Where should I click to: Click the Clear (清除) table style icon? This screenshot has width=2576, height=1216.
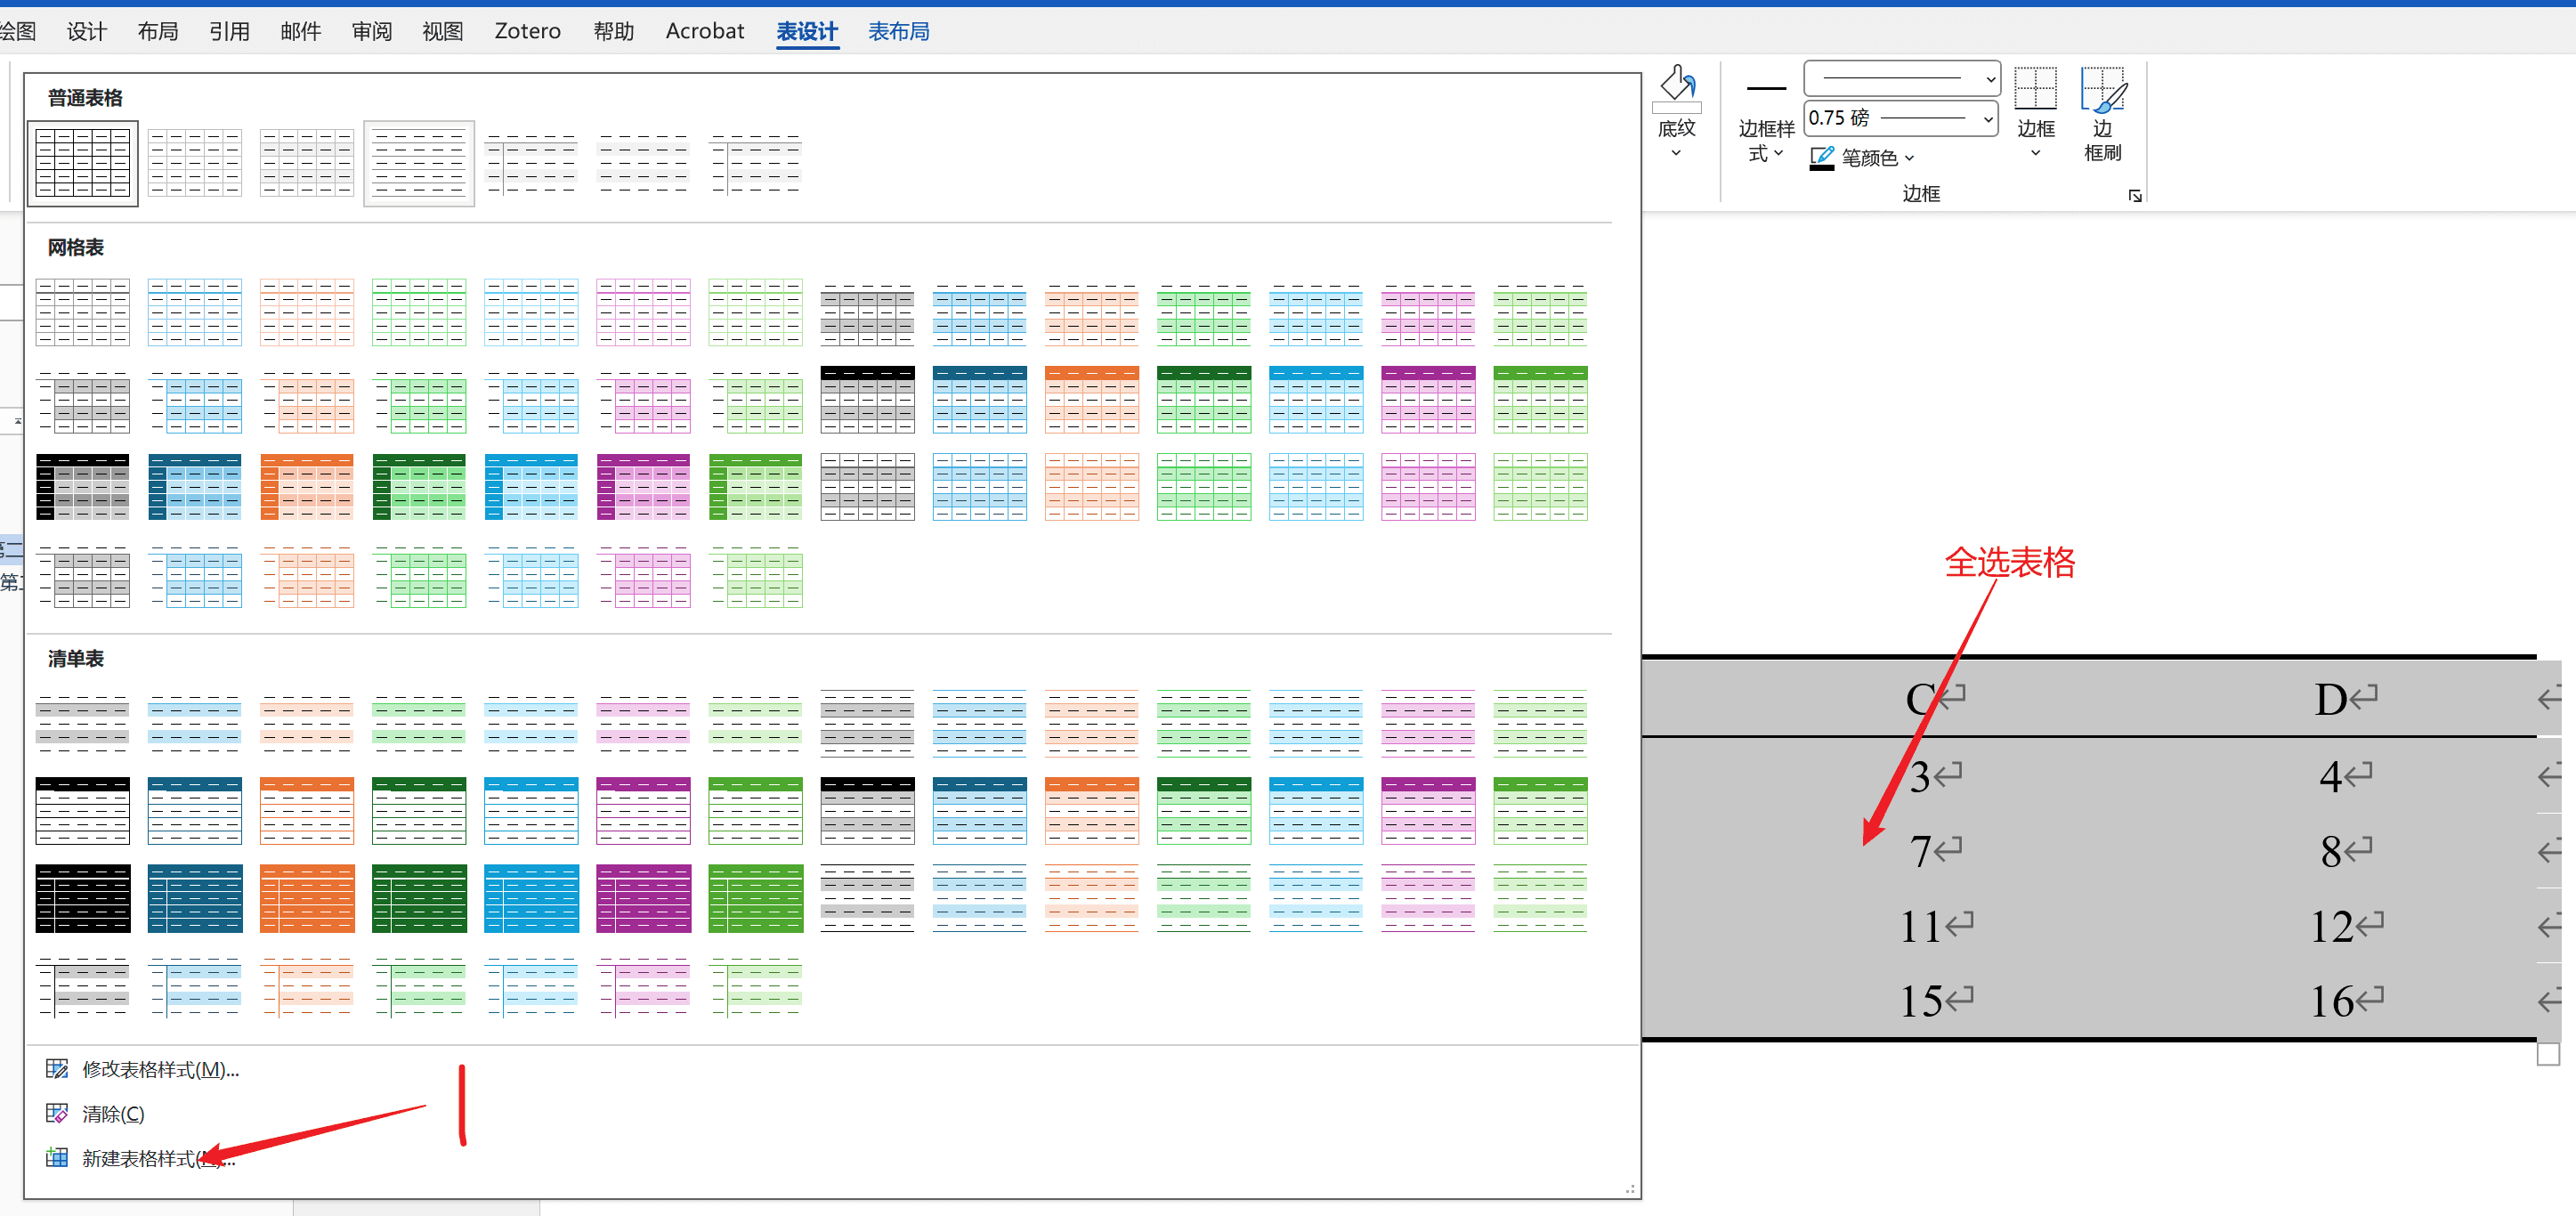[x=57, y=1113]
